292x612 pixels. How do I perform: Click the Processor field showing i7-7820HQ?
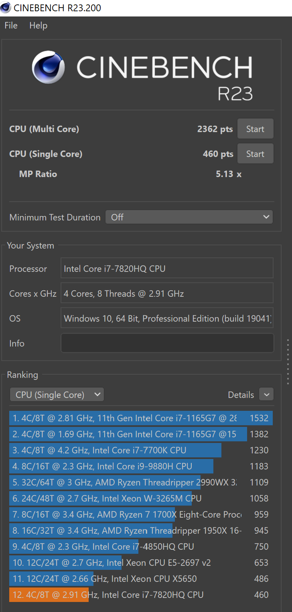(x=167, y=268)
